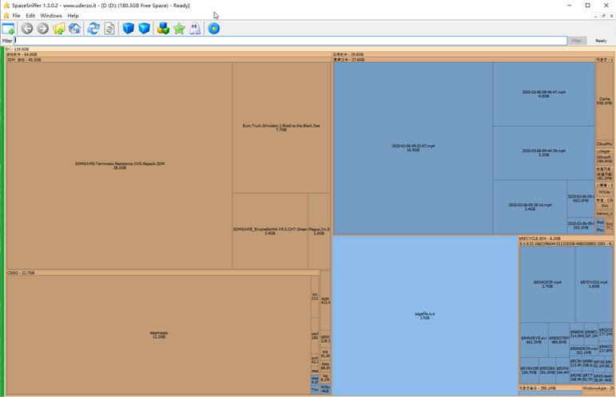Go back with the left arrow icon
The width and height of the screenshot is (616, 397).
(x=27, y=29)
